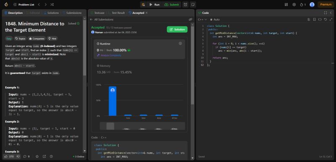This screenshot has width=336, height=162.
Task: Go to the previous problem arrow
Action: (39, 5)
